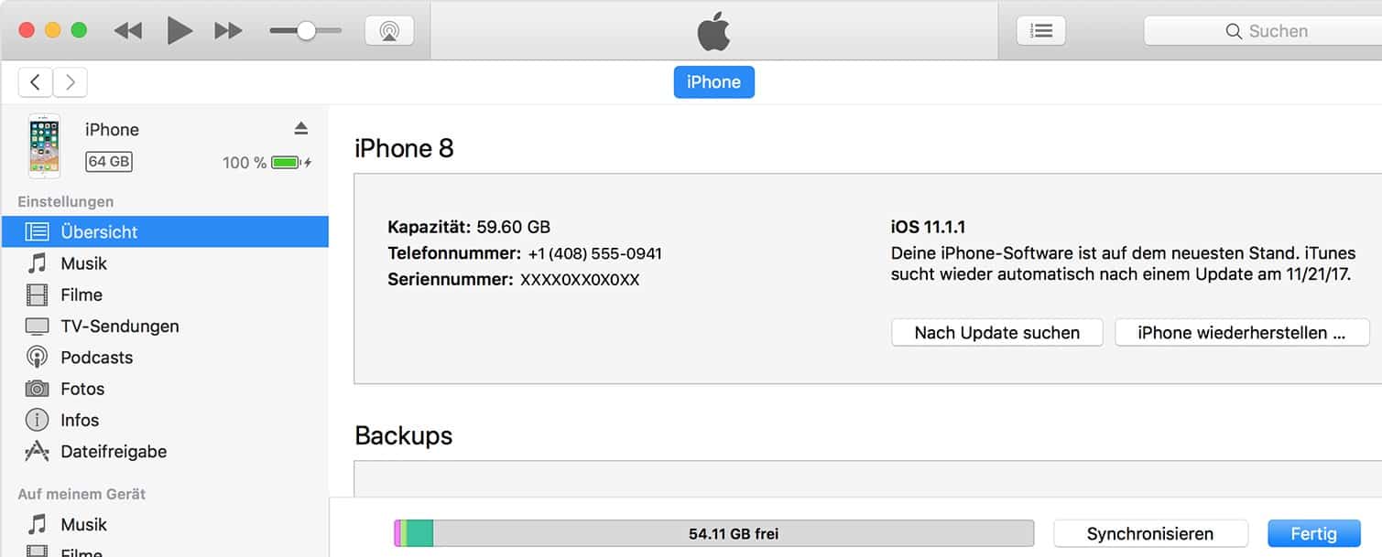Click the iOS 11.1.1 version label
1382x557 pixels.
coord(928,227)
